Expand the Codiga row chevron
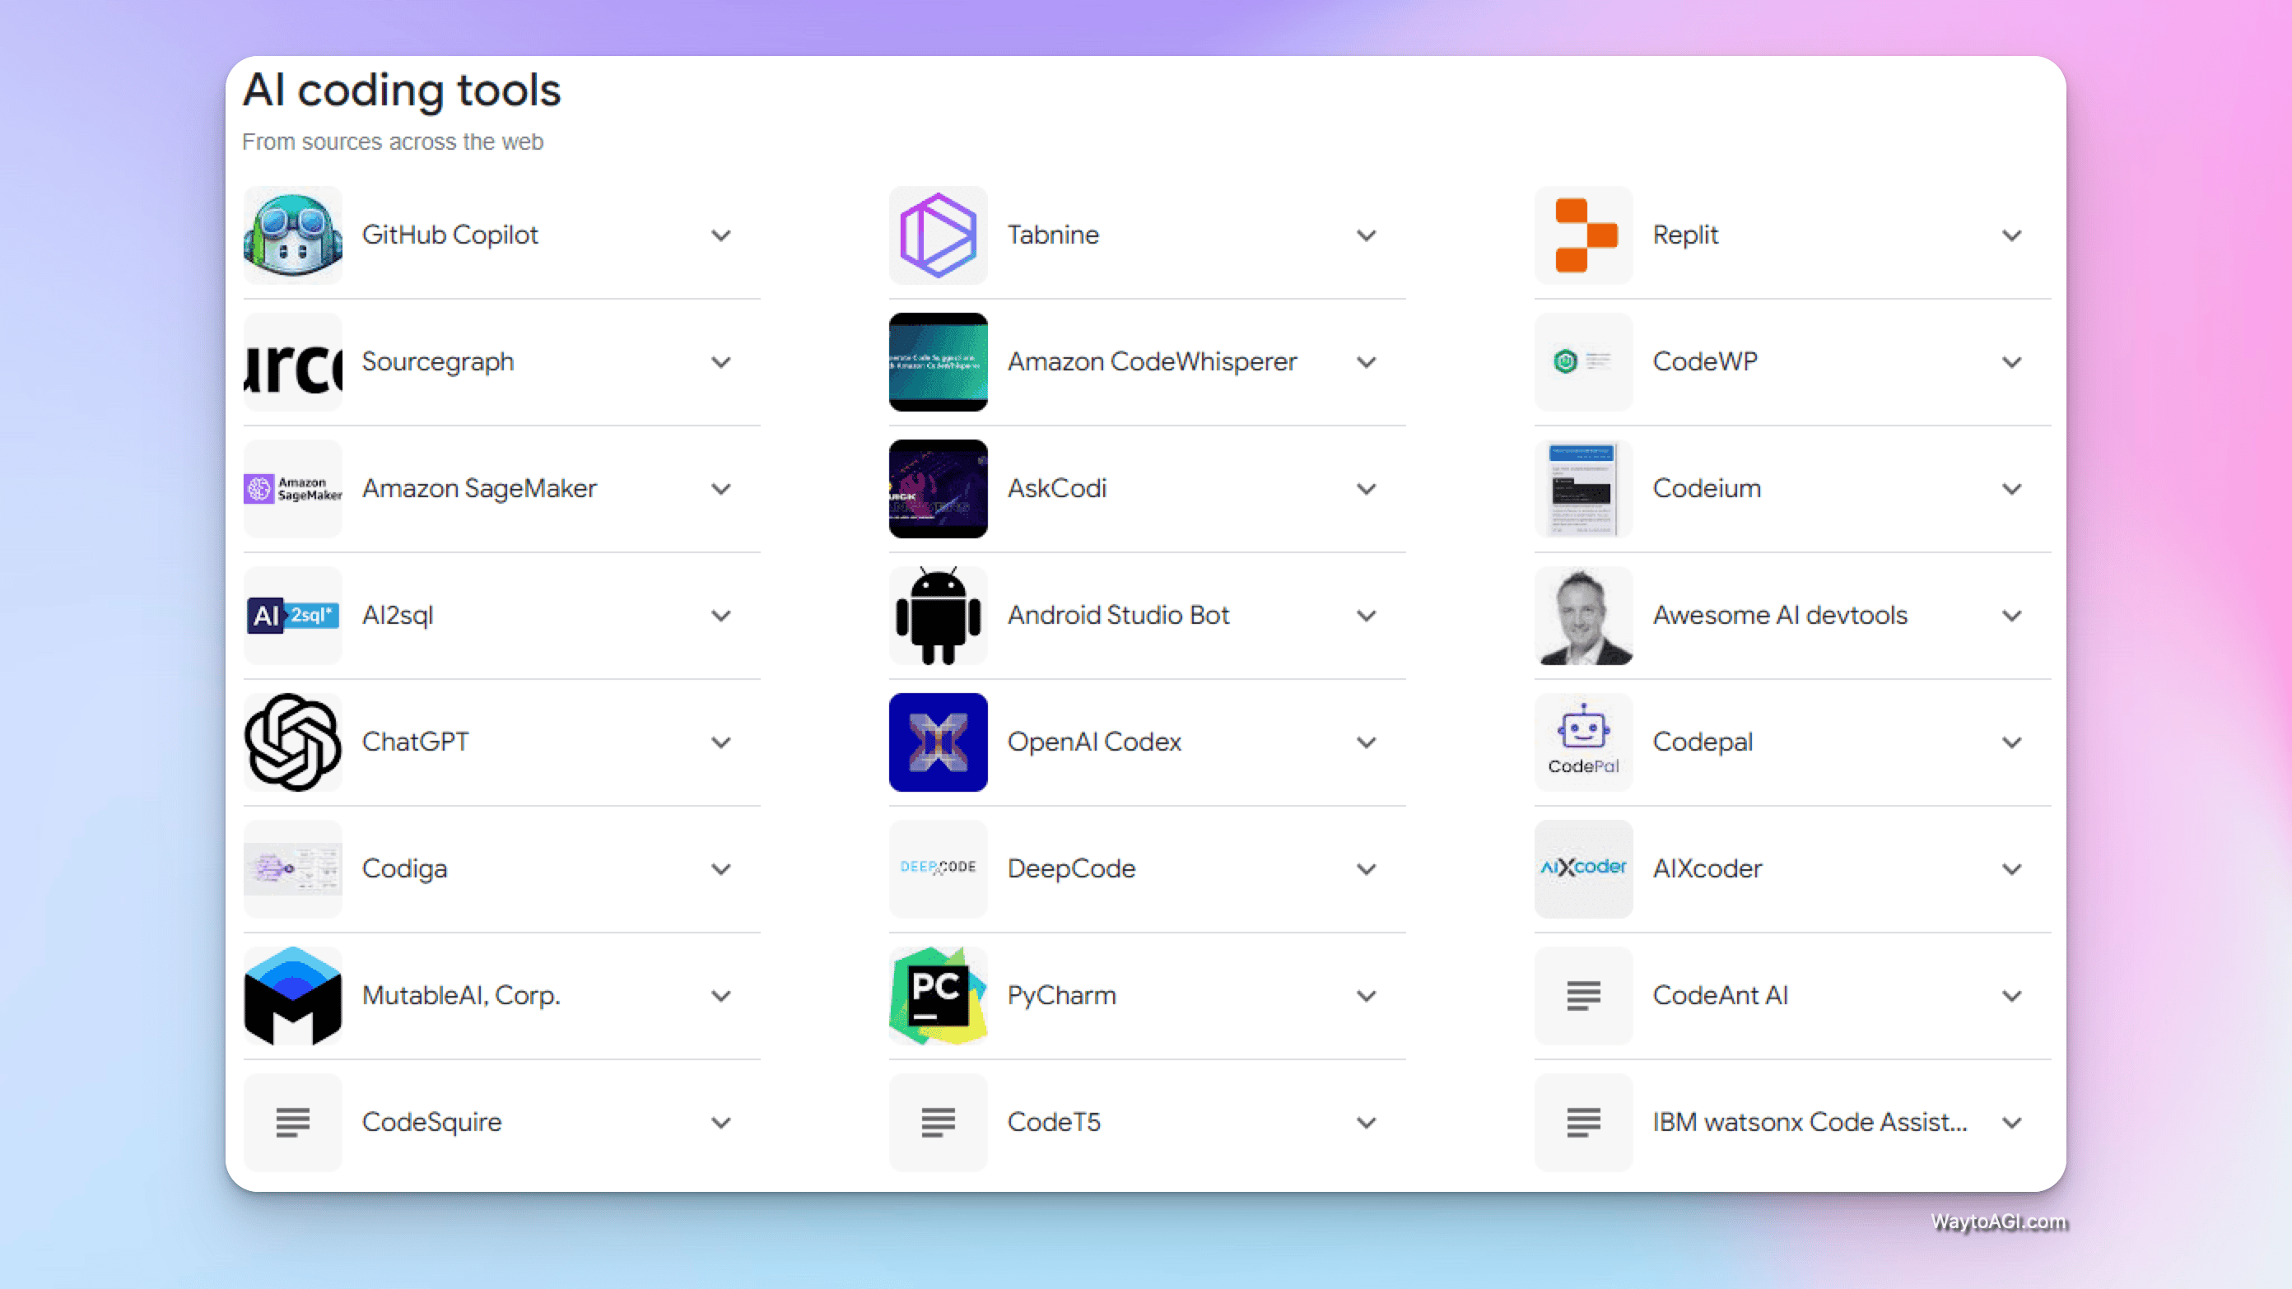The height and width of the screenshot is (1289, 2292). coord(721,869)
